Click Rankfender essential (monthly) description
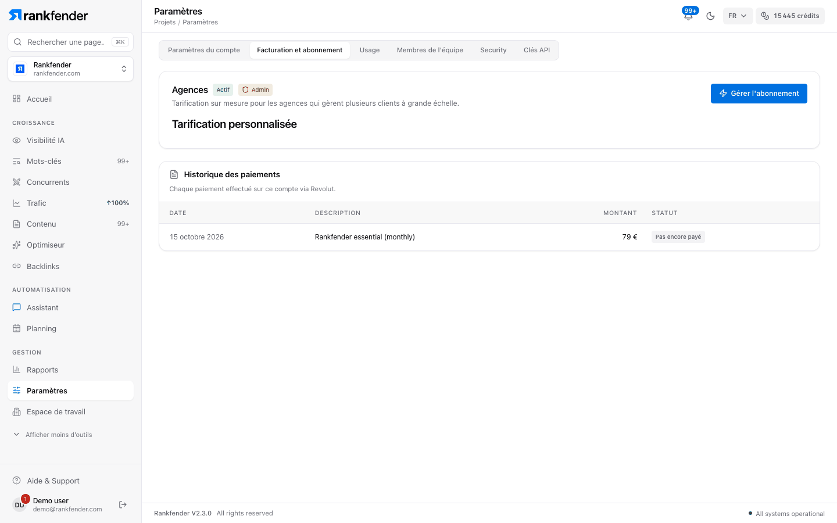 coord(365,237)
